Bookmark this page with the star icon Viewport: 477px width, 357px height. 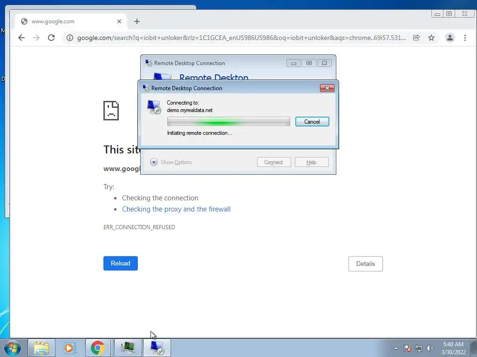coord(431,38)
